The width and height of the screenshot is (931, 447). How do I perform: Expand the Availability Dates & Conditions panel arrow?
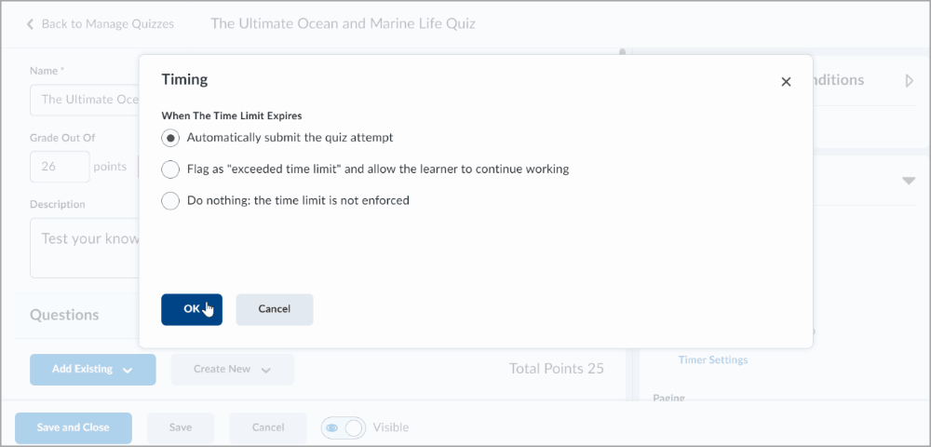[909, 81]
